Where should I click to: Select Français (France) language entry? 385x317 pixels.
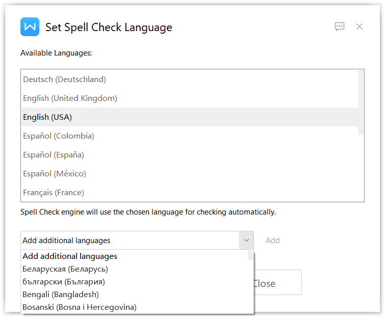pyautogui.click(x=54, y=193)
